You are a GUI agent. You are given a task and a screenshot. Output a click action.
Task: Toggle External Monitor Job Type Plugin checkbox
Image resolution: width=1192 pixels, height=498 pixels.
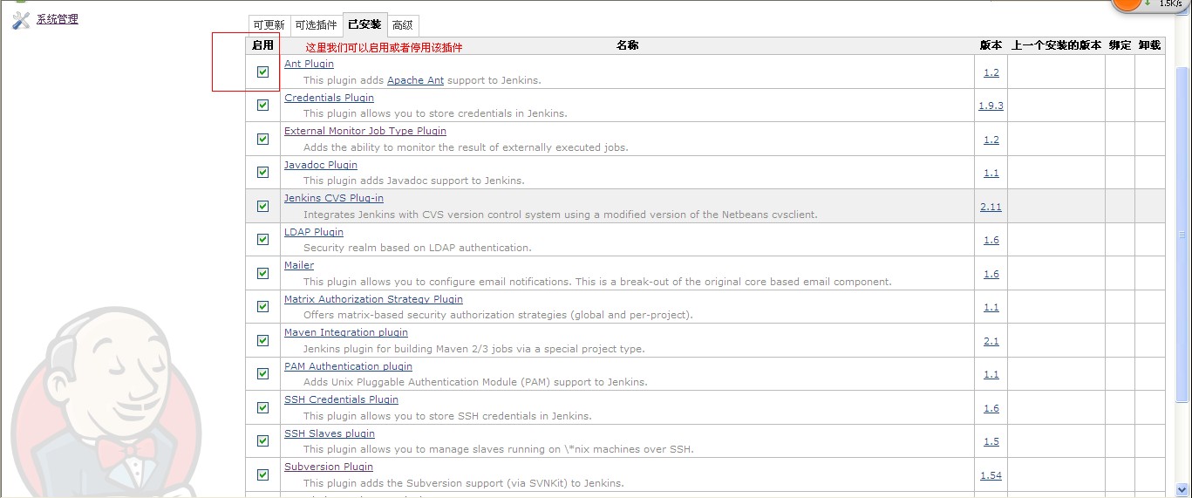click(x=262, y=139)
